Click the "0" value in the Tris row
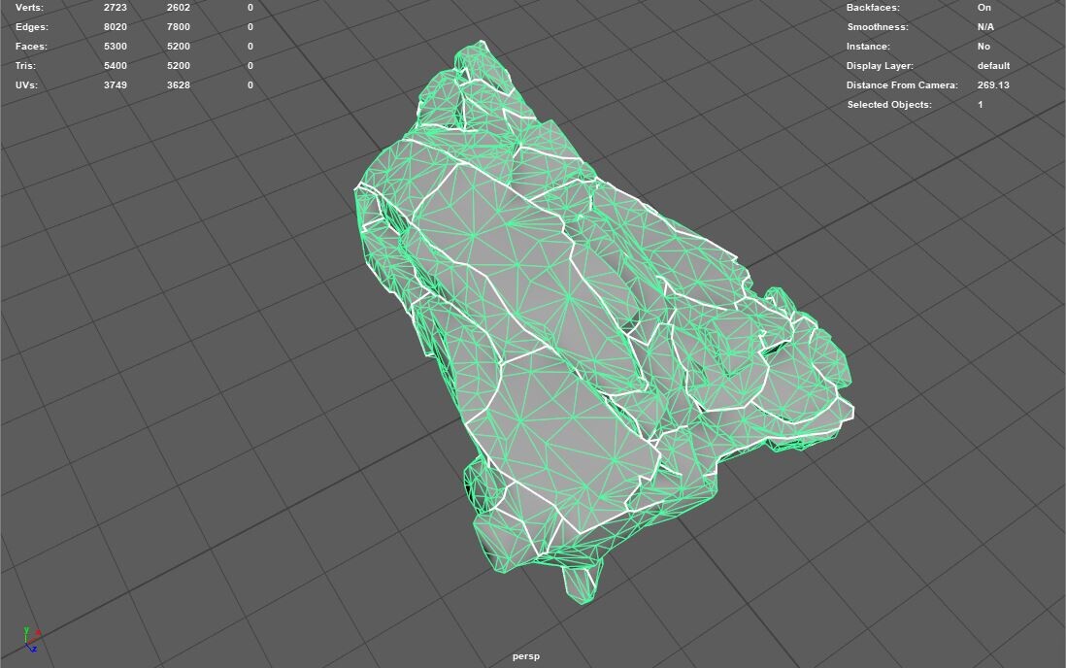This screenshot has width=1066, height=668. point(250,66)
